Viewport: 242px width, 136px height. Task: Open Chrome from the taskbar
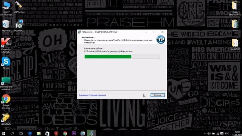(x=65, y=133)
